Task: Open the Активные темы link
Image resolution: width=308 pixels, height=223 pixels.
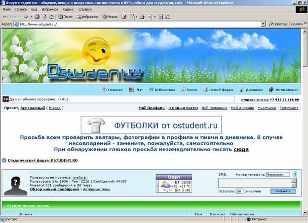Action: pos(96,190)
